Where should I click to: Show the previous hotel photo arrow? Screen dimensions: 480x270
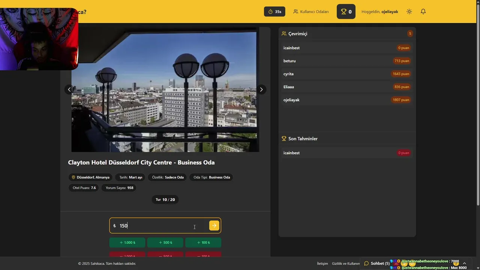coord(69,90)
